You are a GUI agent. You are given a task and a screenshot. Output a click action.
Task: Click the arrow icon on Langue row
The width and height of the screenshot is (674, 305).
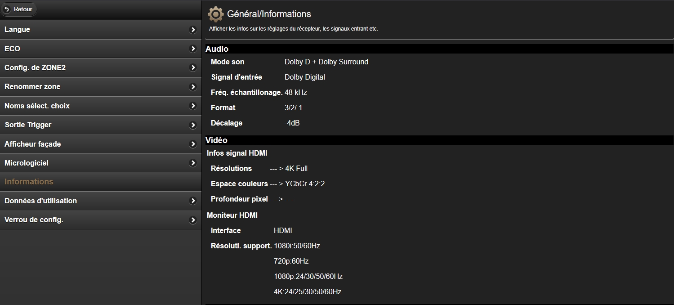(x=193, y=30)
